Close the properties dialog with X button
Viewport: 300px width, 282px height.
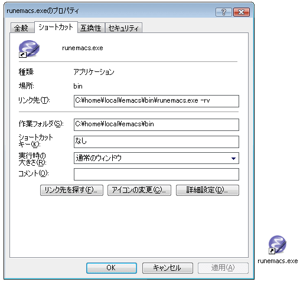(242, 12)
